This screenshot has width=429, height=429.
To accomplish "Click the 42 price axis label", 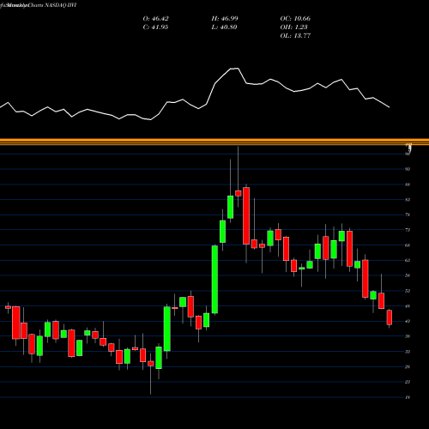I will click(408, 321).
